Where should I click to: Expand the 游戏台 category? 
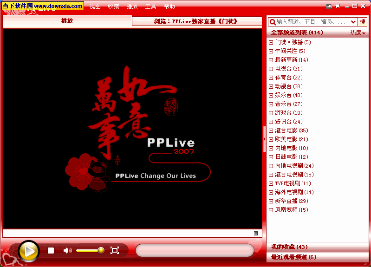[271, 113]
